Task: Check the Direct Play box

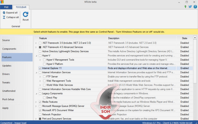Action: pos(44,98)
